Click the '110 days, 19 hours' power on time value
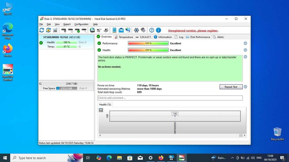 [148, 85]
